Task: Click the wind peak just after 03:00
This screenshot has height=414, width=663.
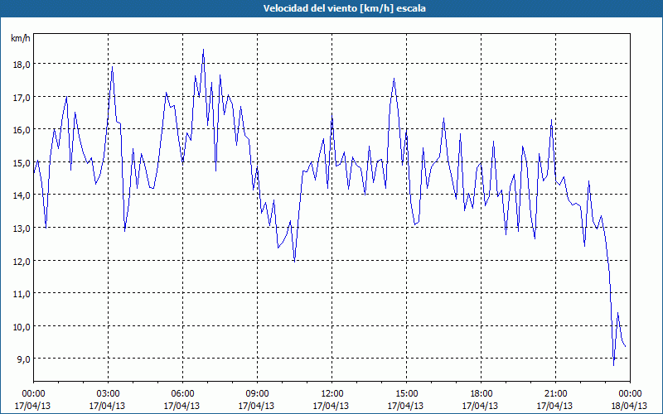Action: point(112,66)
